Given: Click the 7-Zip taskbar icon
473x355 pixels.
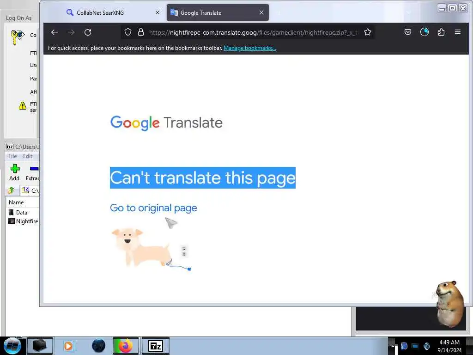Looking at the screenshot, I should [x=156, y=346].
